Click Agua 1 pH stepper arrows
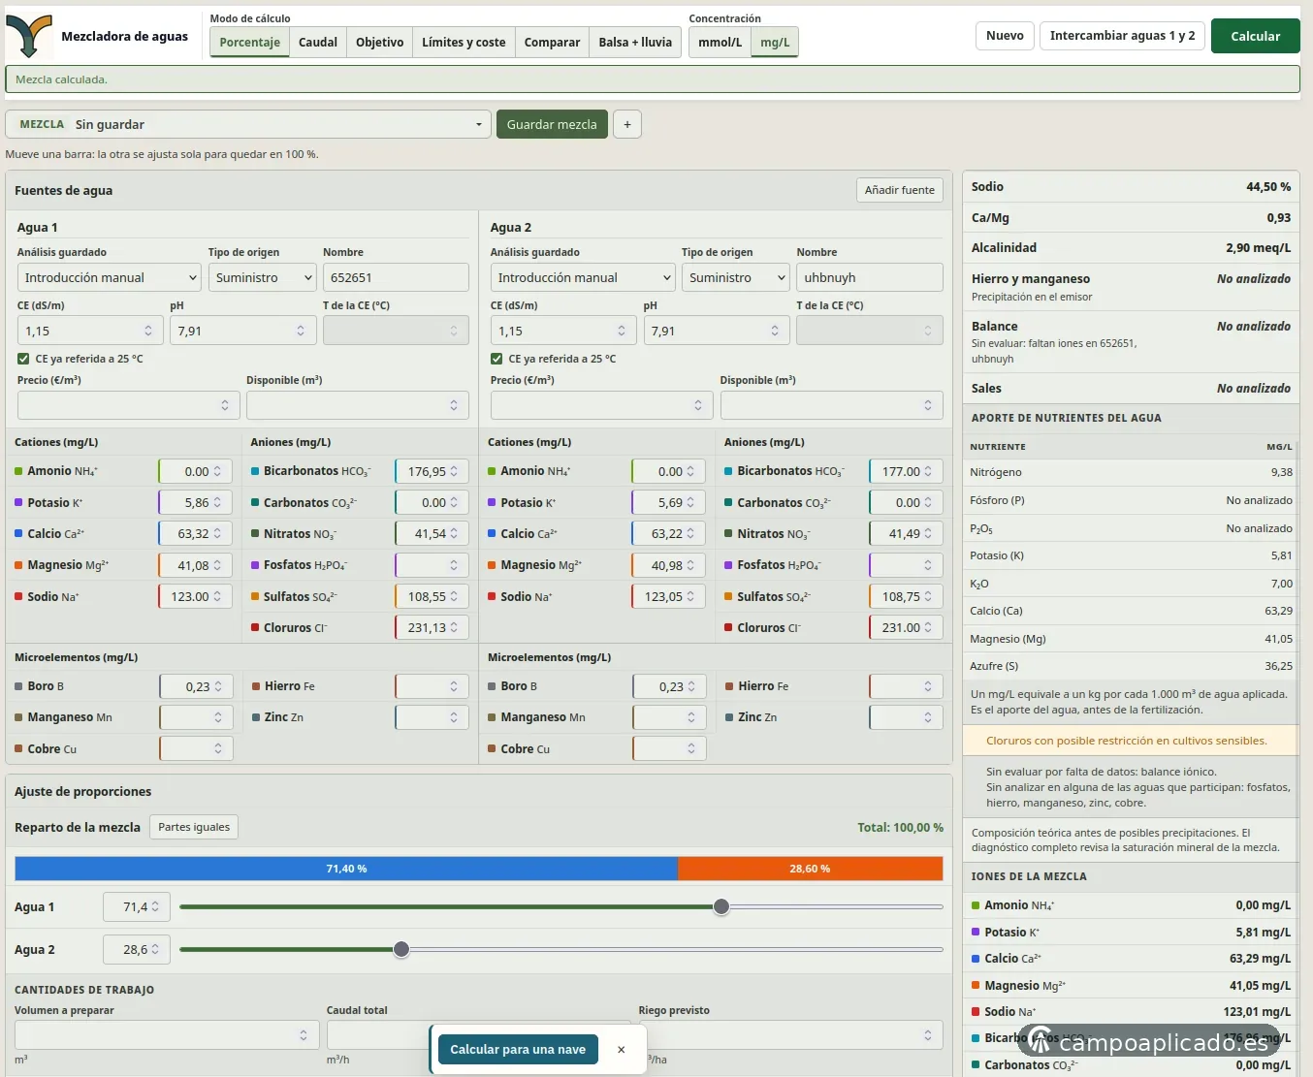 point(301,331)
